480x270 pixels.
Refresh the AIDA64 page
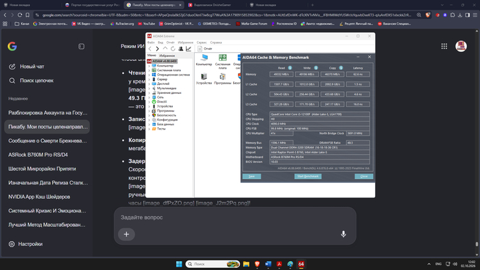pos(173,49)
